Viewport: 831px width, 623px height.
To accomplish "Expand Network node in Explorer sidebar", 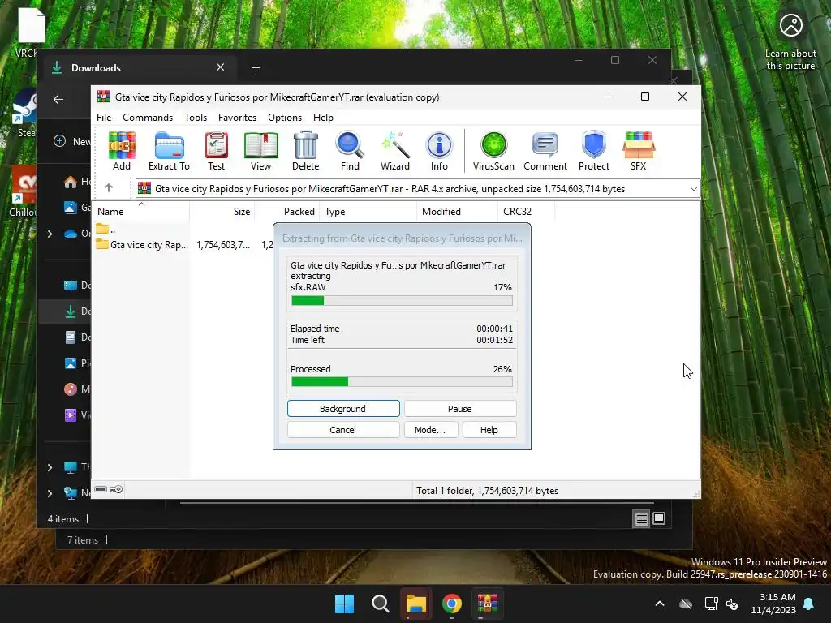I will point(50,493).
